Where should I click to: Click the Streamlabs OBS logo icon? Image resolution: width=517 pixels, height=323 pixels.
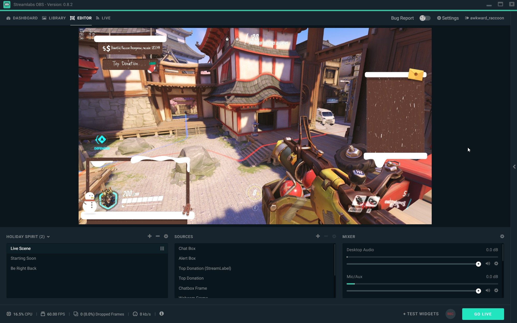point(6,4)
